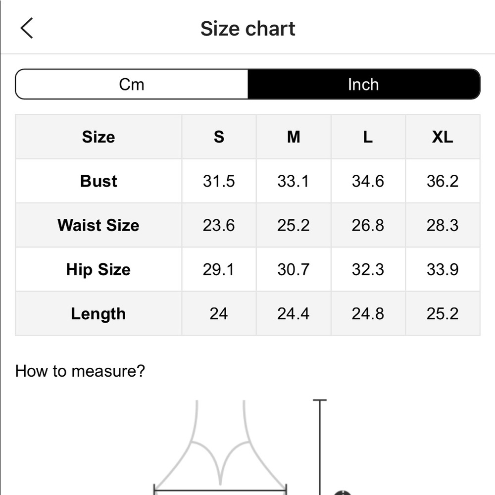
Task: Click the Length row label
Action: [x=98, y=314]
